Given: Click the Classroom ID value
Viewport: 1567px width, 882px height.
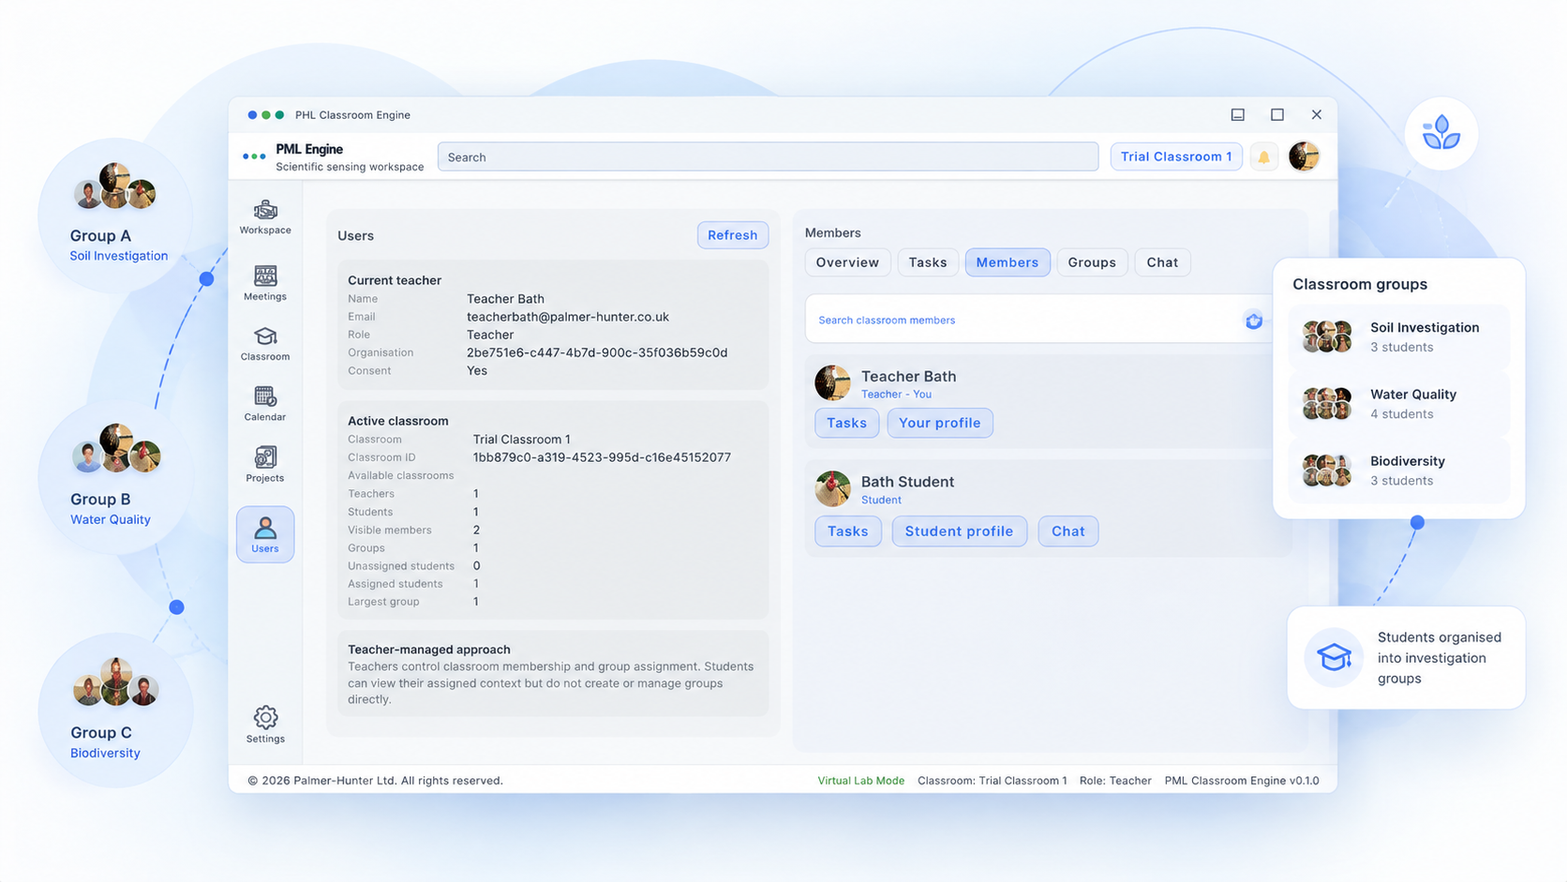Looking at the screenshot, I should [x=602, y=457].
